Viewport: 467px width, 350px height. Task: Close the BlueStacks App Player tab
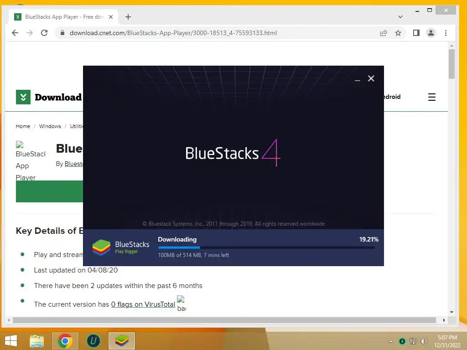tap(111, 17)
